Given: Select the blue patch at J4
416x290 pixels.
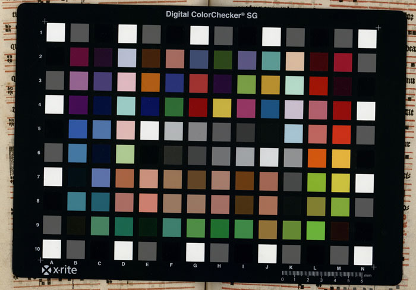Looking at the screenshot, I should [x=270, y=109].
